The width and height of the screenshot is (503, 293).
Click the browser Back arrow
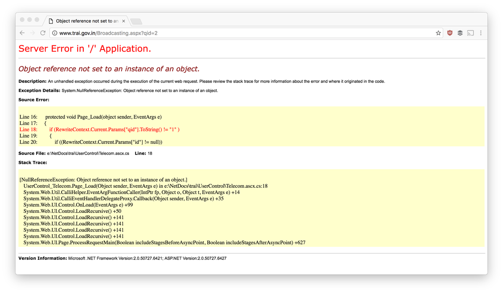click(22, 33)
